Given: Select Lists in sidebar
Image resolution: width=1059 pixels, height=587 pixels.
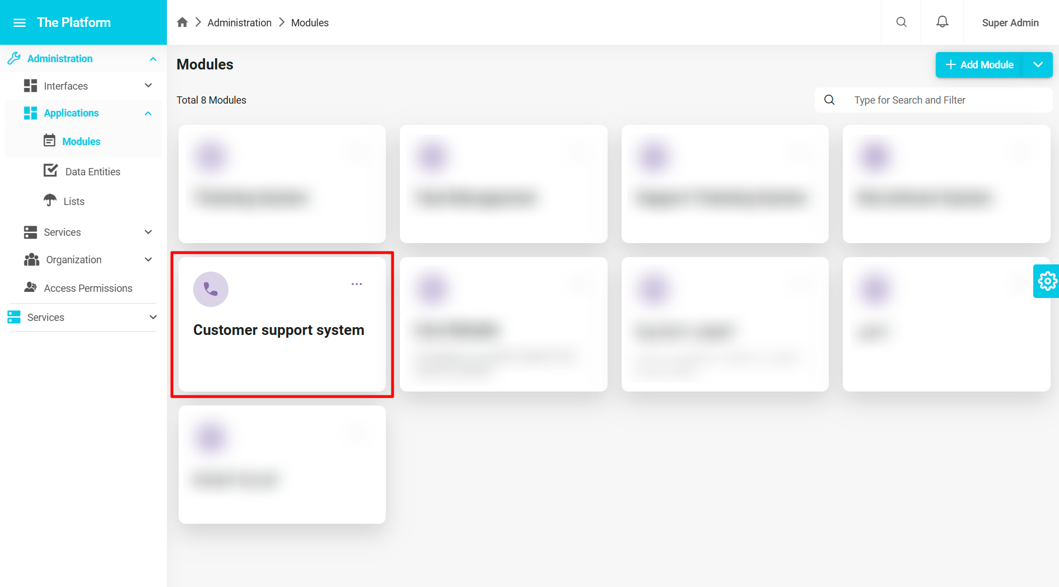Looking at the screenshot, I should (x=73, y=202).
